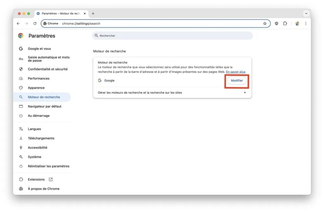Open the Languages icon in sidebar
The height and width of the screenshot is (212, 324).
(x=21, y=129)
